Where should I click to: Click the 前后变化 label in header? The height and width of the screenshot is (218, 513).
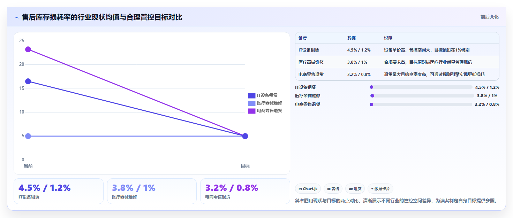(489, 17)
